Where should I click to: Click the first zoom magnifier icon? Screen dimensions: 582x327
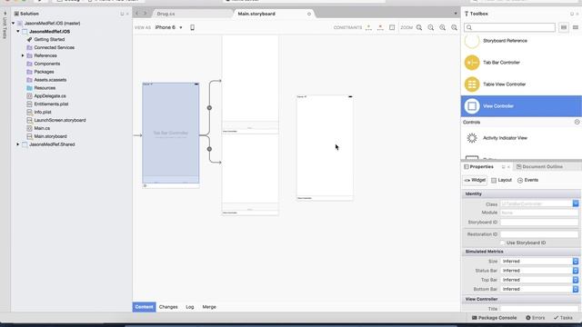(419, 27)
